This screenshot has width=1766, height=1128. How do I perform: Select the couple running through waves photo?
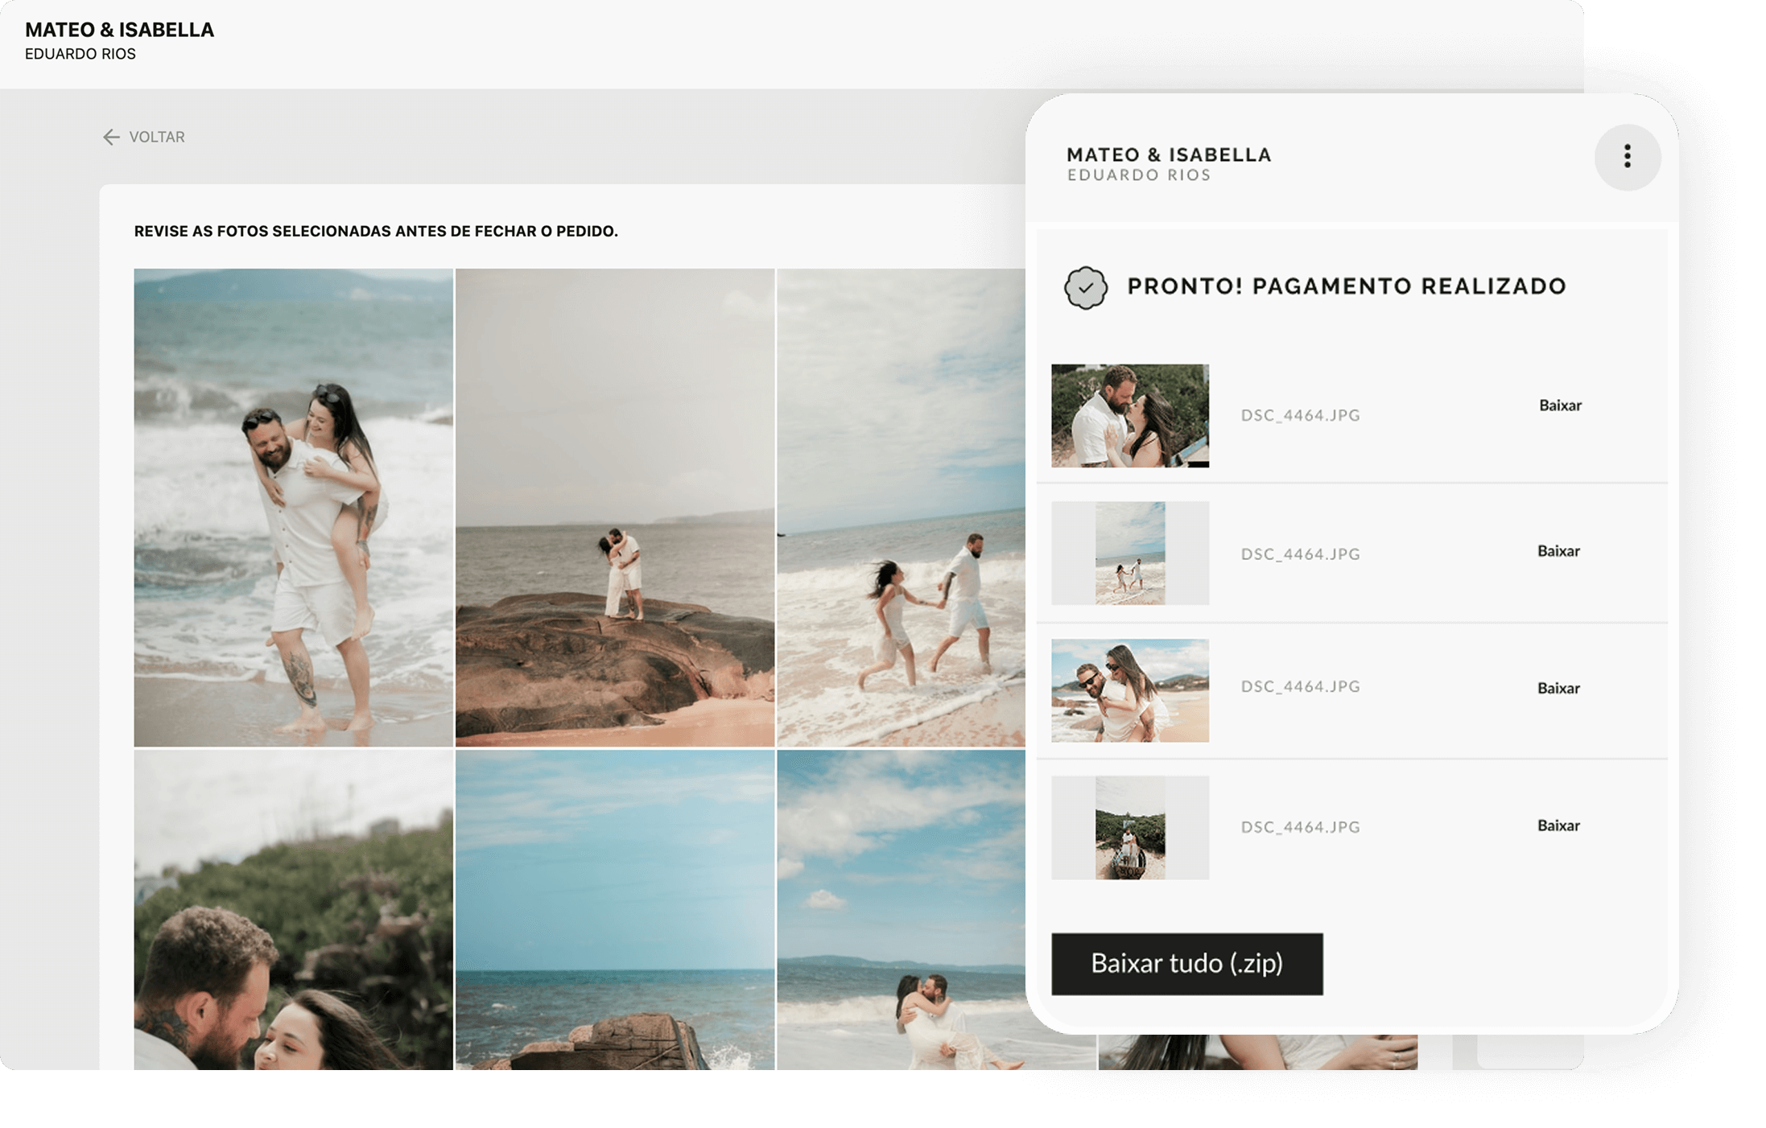900,507
